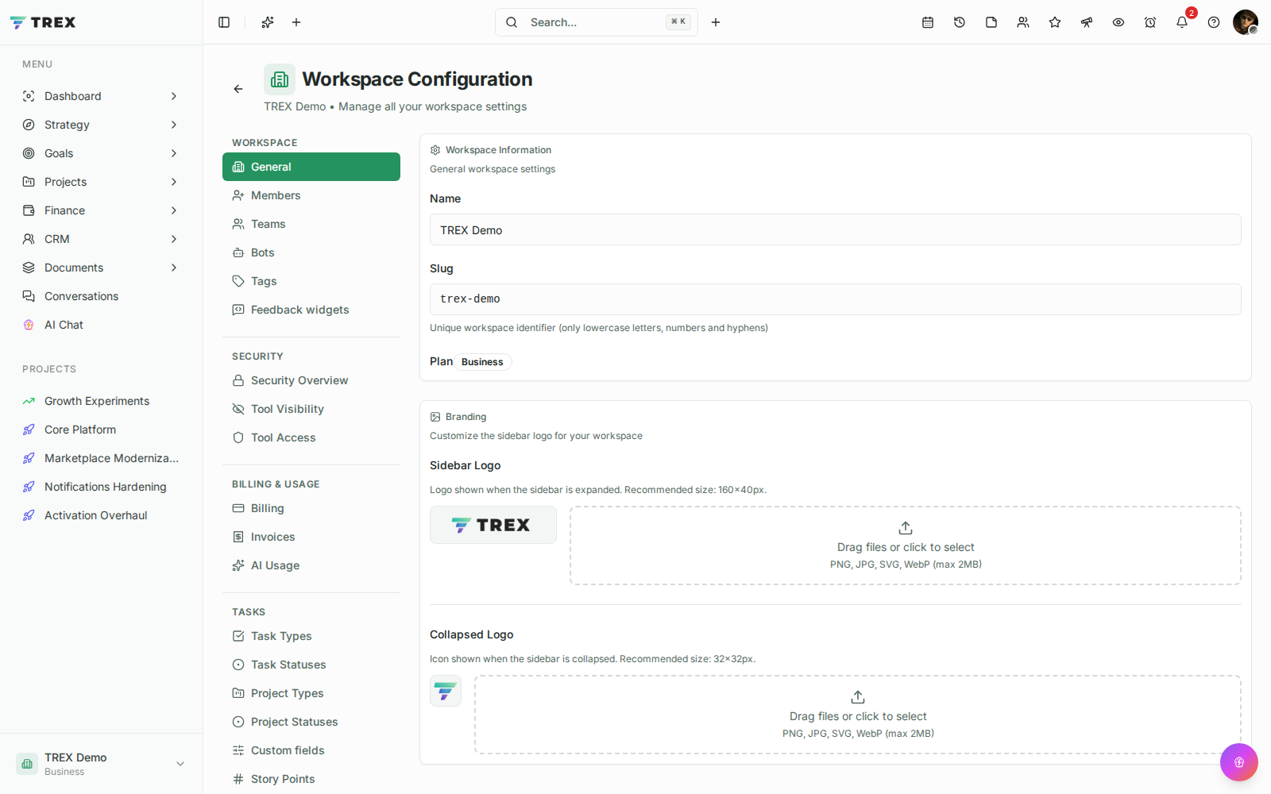Image resolution: width=1271 pixels, height=794 pixels.
Task: Open the Growth Experiments project
Action: point(101,401)
